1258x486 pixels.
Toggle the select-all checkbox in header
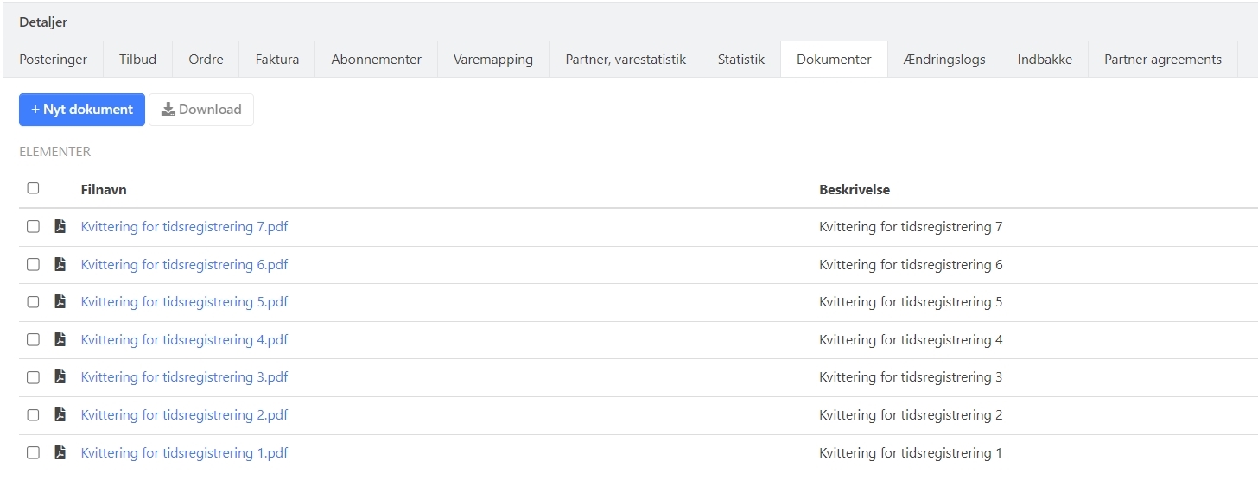click(33, 188)
